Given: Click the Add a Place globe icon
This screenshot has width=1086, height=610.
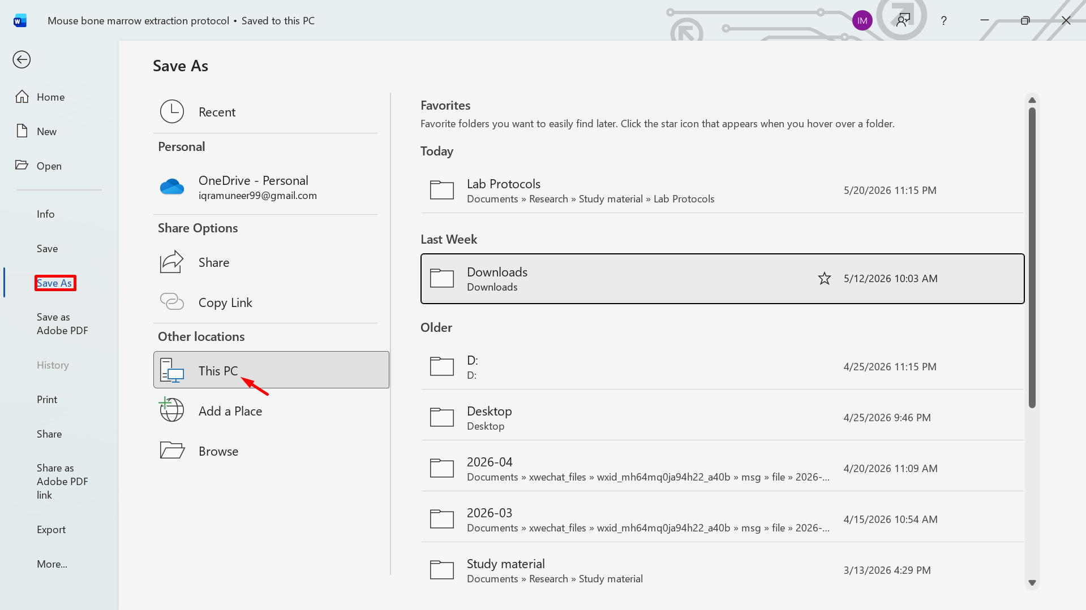Looking at the screenshot, I should click(171, 409).
